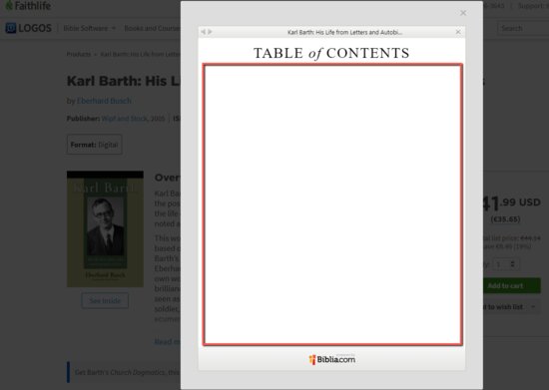The width and height of the screenshot is (549, 390).
Task: Click the previous page arrow in reader
Action: [x=203, y=32]
